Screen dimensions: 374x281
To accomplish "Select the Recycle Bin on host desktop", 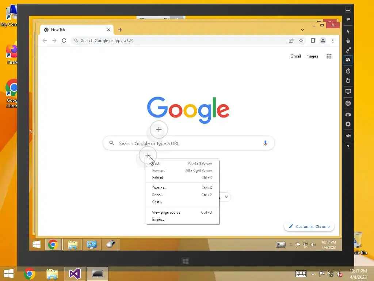I will [360, 243].
